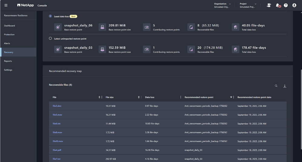The height and width of the screenshot is (162, 302).
Task: Search the recoverable files list
Action: click(x=276, y=86)
